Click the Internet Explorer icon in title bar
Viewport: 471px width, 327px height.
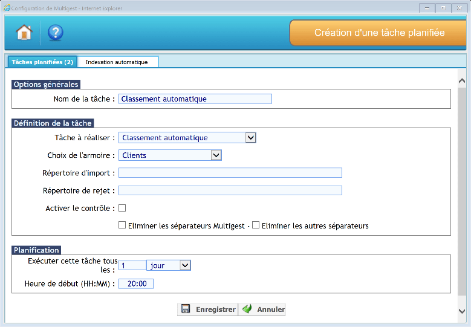point(7,7)
